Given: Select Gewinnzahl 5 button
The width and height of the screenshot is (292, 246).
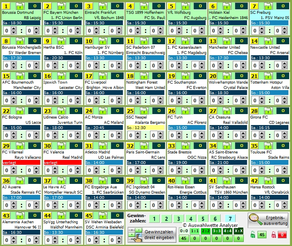Looking at the screenshot, I should pyautogui.click(x=203, y=219).
